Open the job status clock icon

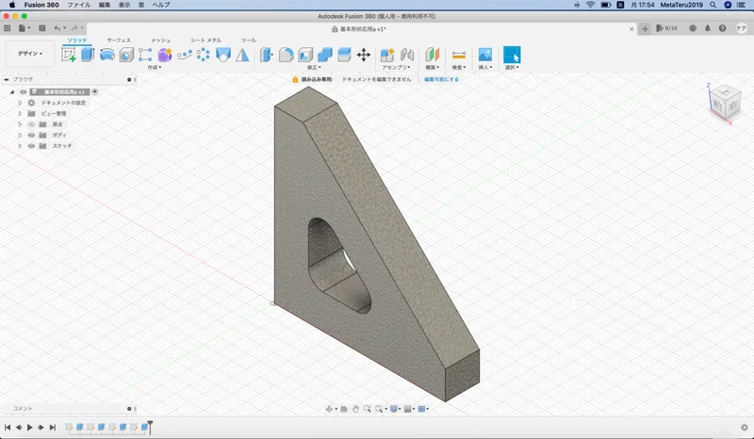(x=693, y=28)
